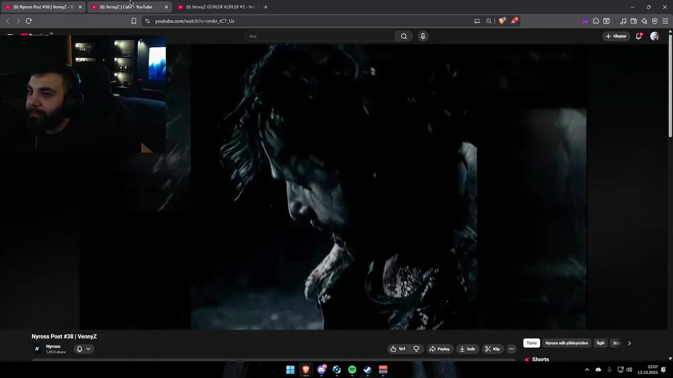The height and width of the screenshot is (378, 673).
Task: Switch to VennyZ GÜNLÜK KLİPLER #2 tab
Action: (216, 7)
